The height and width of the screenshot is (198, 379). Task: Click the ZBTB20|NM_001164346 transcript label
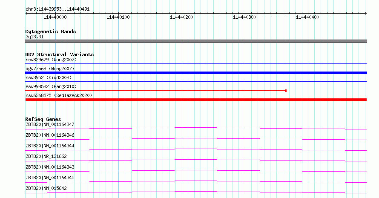[x=50, y=135]
